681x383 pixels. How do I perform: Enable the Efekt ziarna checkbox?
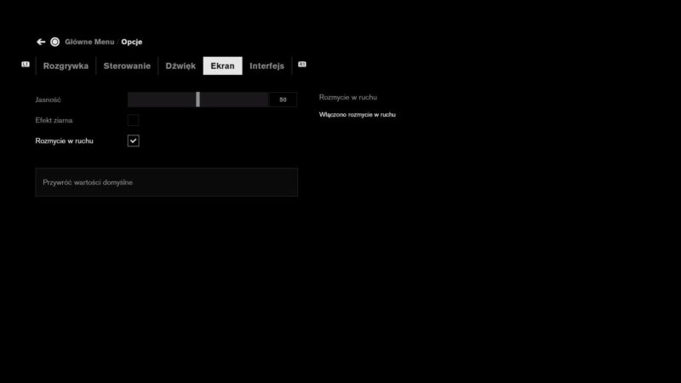tap(133, 120)
